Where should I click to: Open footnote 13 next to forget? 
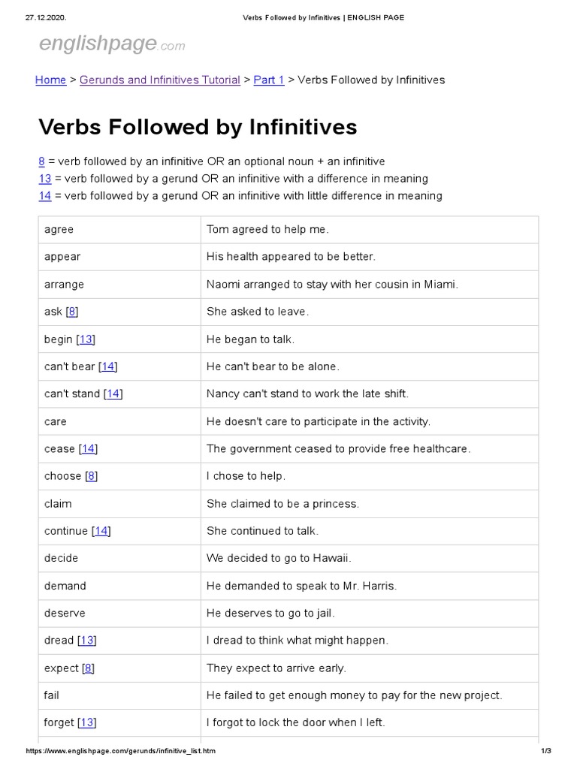tap(87, 722)
